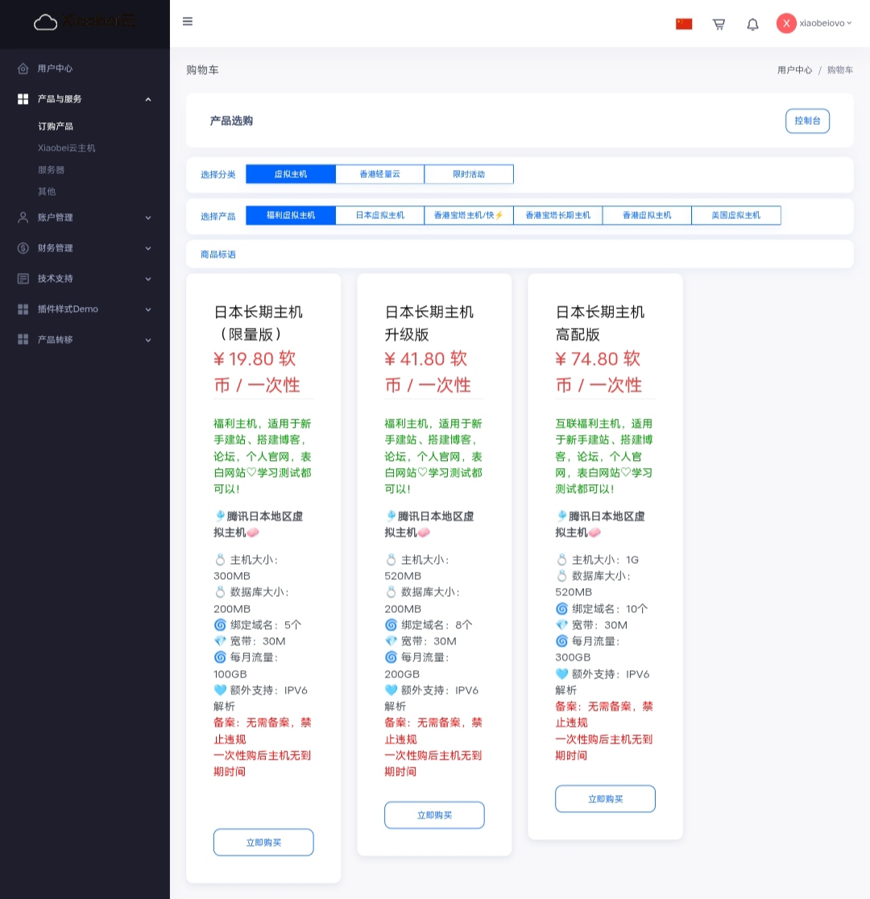This screenshot has width=870, height=899.
Task: Open the xiaobeiovo user dropdown
Action: (825, 23)
